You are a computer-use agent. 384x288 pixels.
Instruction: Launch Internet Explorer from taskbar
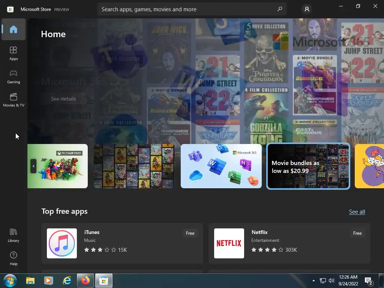coord(67,280)
